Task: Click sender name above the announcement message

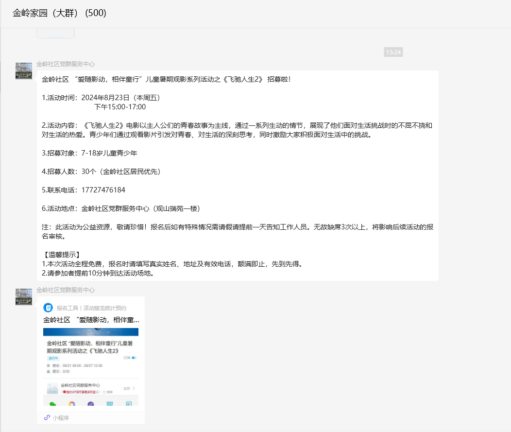Action: coord(66,64)
